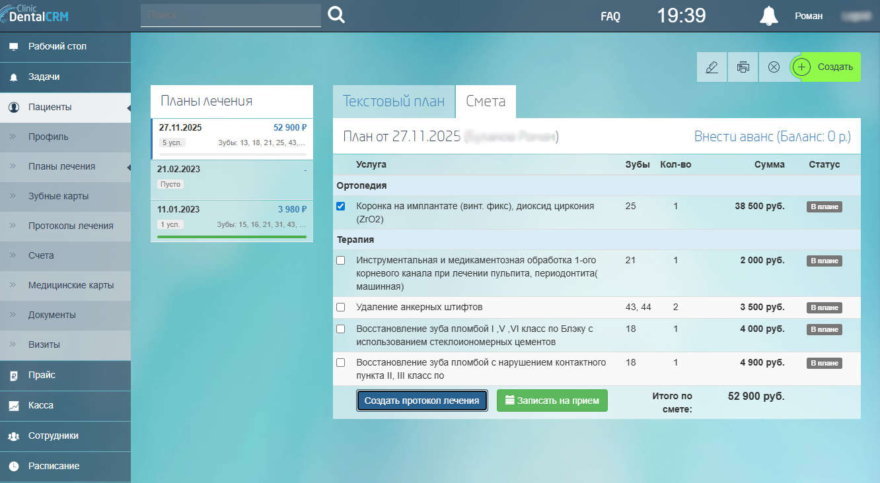Click green progress bar of 11.01.2023 plan
The width and height of the screenshot is (880, 483).
tap(231, 236)
